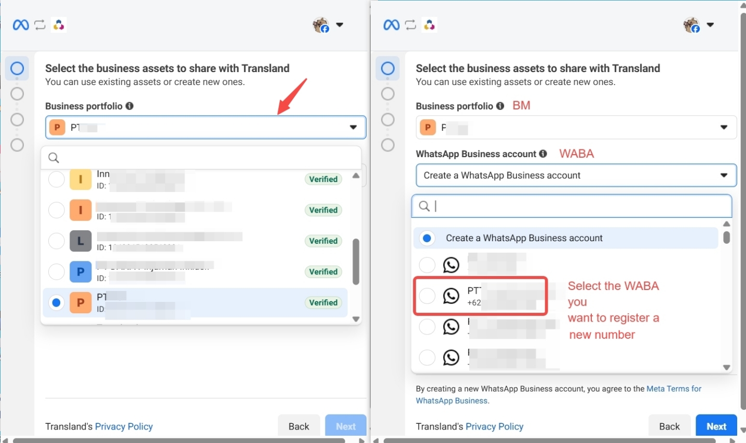Screen dimensions: 746x443
Task: Click the blue P business portfolio avatar
Action: [x=80, y=272]
